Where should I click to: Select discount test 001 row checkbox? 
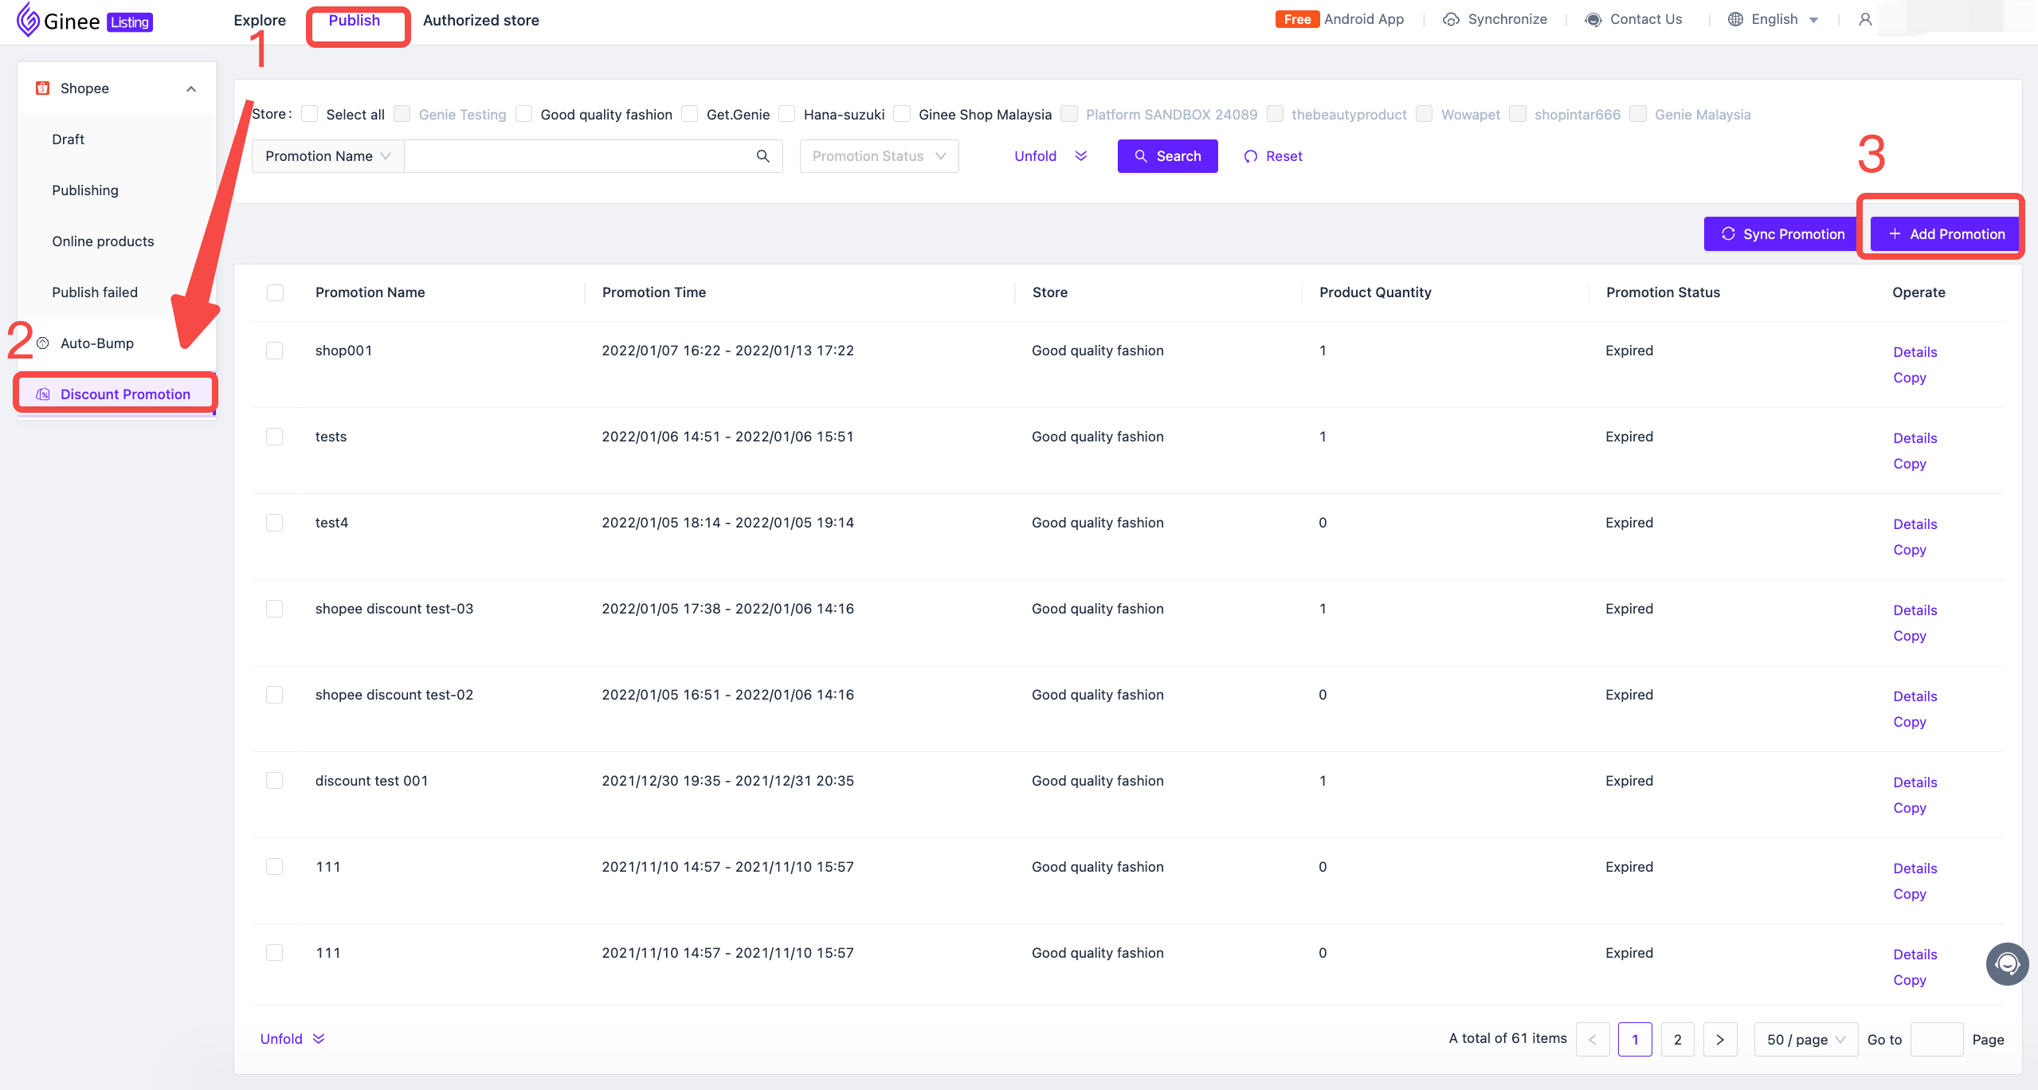pyautogui.click(x=275, y=781)
